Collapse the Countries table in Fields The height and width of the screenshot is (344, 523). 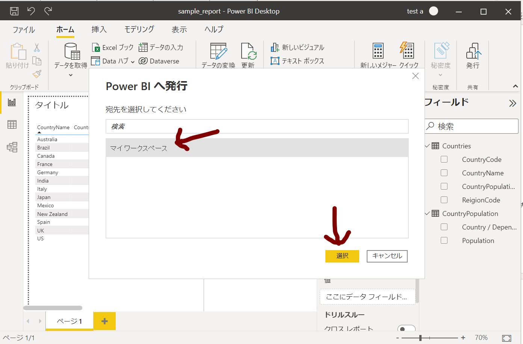pyautogui.click(x=427, y=146)
